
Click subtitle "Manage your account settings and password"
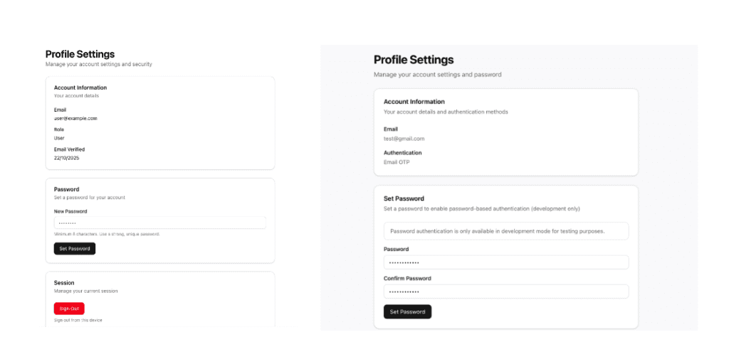point(437,75)
